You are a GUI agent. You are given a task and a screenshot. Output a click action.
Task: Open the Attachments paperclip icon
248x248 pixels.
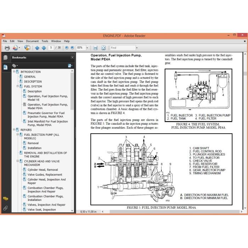6,208
